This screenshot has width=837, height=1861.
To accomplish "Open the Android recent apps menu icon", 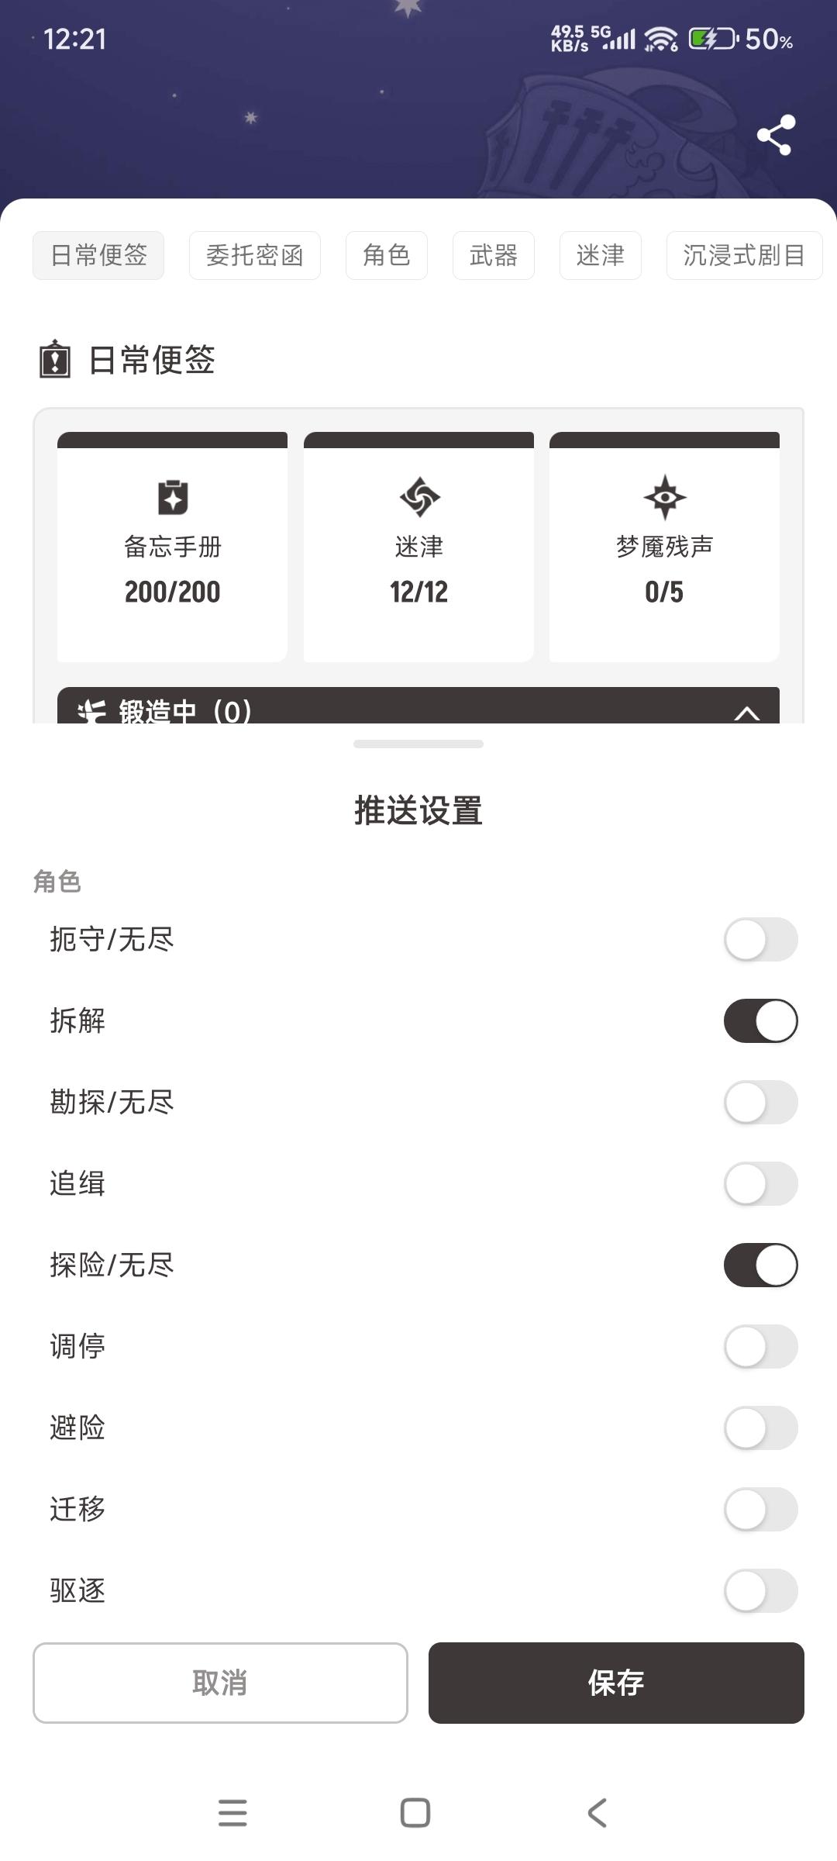I will (x=232, y=1813).
